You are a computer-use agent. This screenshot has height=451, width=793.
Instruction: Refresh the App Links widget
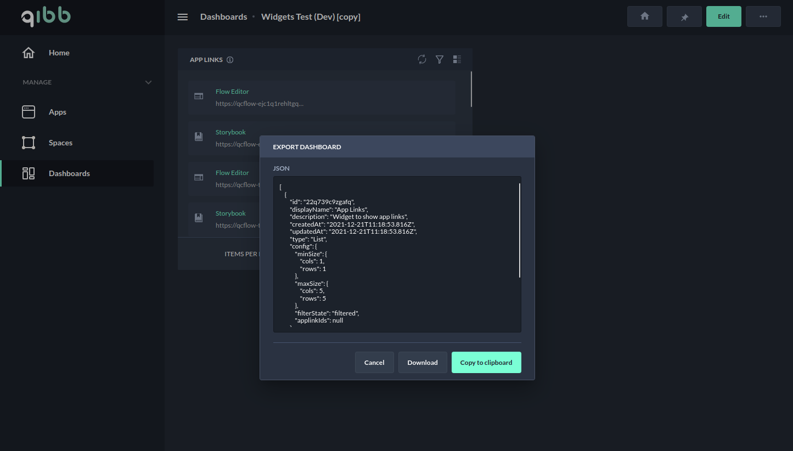click(421, 59)
